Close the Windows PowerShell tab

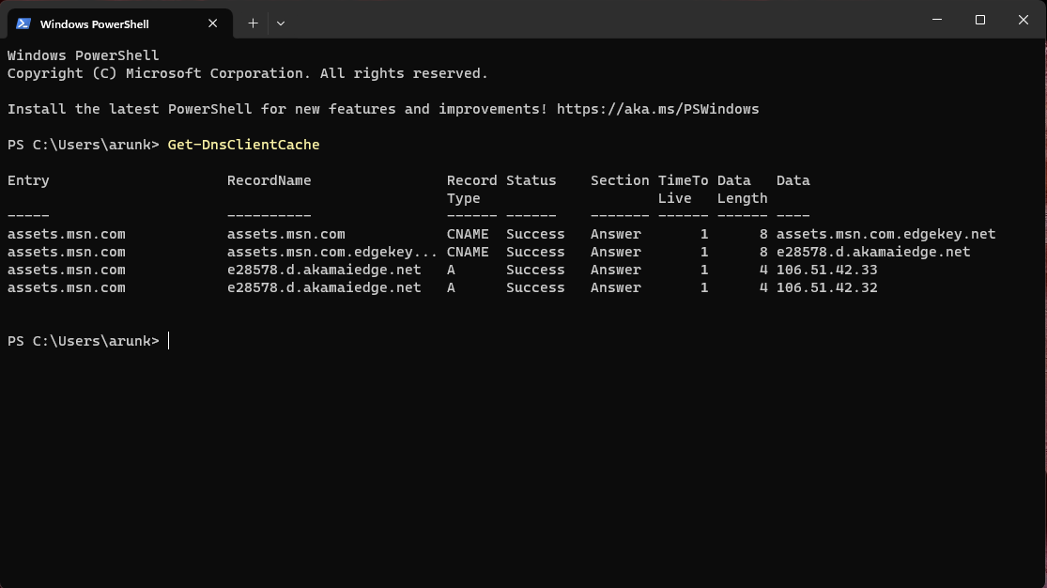[212, 23]
